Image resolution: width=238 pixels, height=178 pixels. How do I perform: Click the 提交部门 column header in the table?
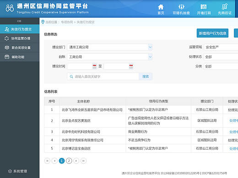pos(207,101)
